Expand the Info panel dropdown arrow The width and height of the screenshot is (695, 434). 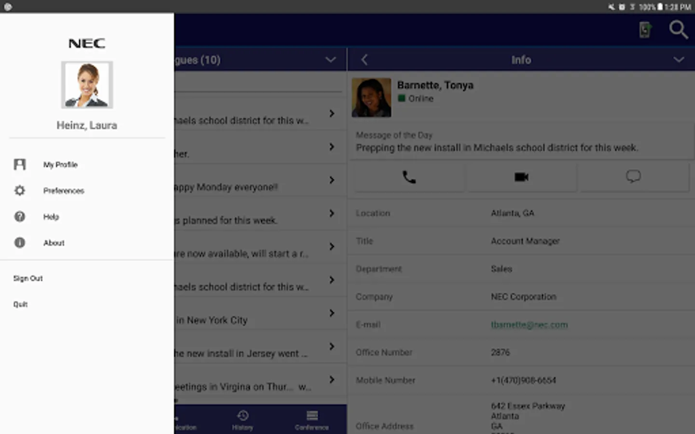pos(679,60)
